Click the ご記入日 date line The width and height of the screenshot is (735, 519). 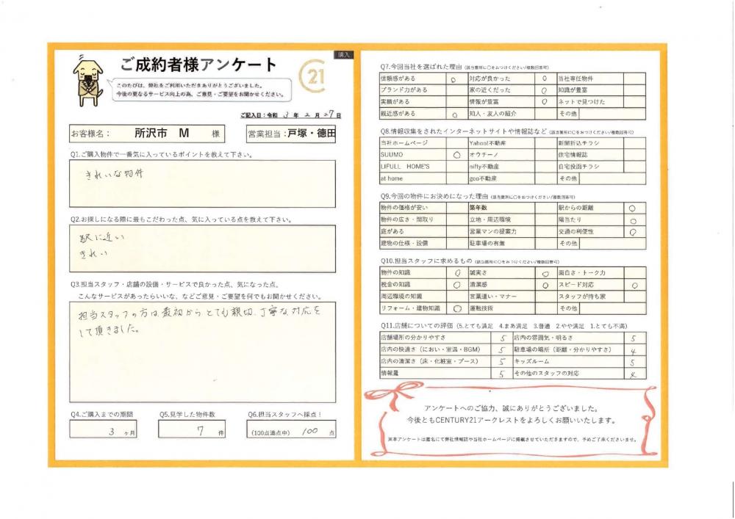point(290,115)
